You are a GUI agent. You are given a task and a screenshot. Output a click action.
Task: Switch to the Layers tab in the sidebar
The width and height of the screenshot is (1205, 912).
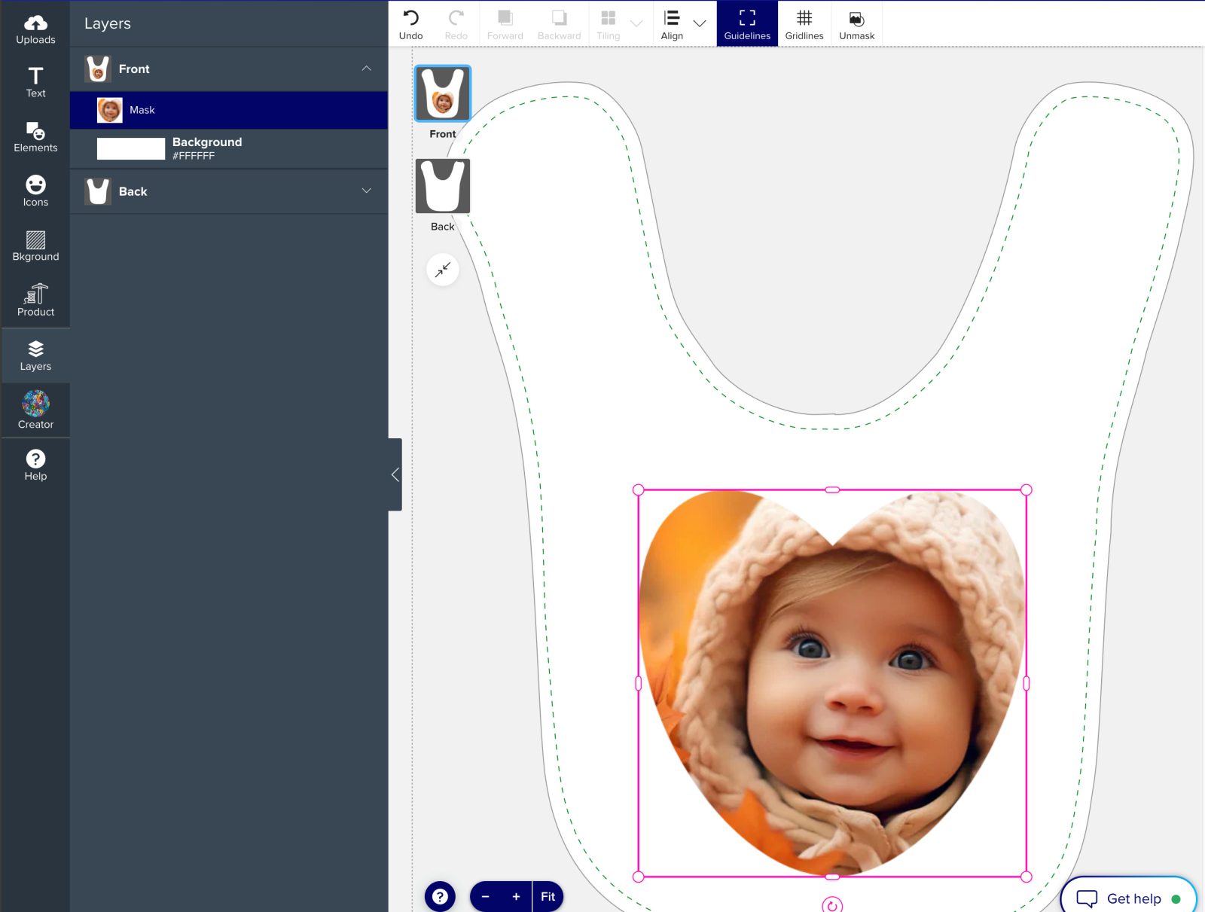35,355
